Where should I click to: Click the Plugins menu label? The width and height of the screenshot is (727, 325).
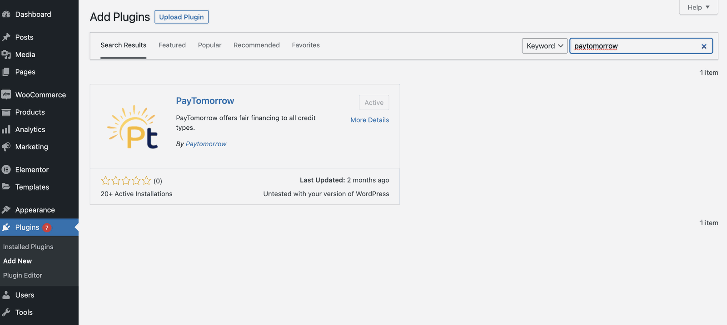tap(27, 227)
